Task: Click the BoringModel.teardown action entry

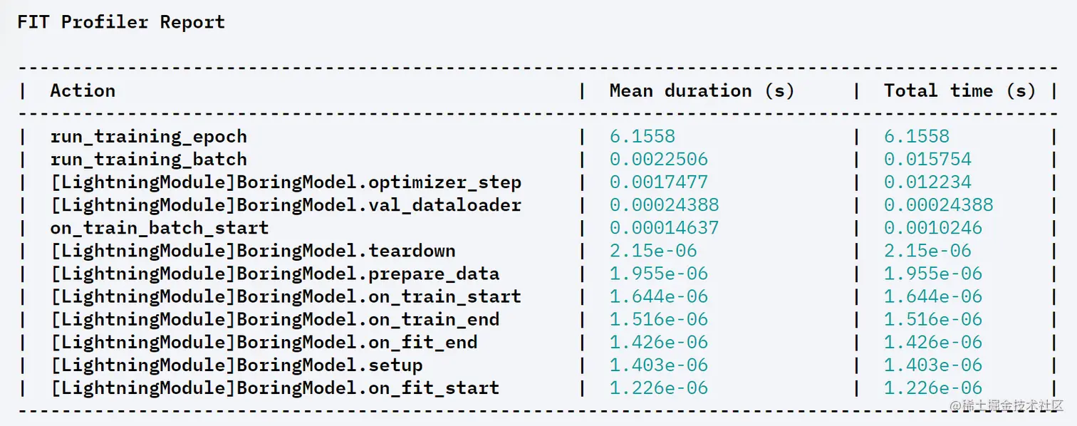Action: point(253,251)
